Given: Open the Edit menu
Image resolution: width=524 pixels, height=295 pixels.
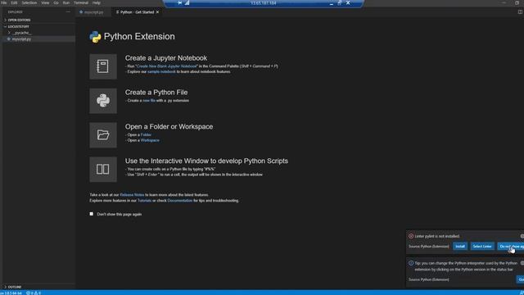Looking at the screenshot, I should 14,2.
